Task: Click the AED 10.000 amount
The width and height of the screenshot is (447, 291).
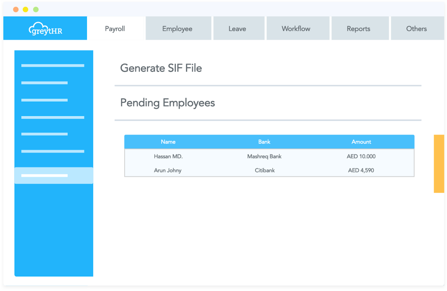Action: pyautogui.click(x=361, y=157)
